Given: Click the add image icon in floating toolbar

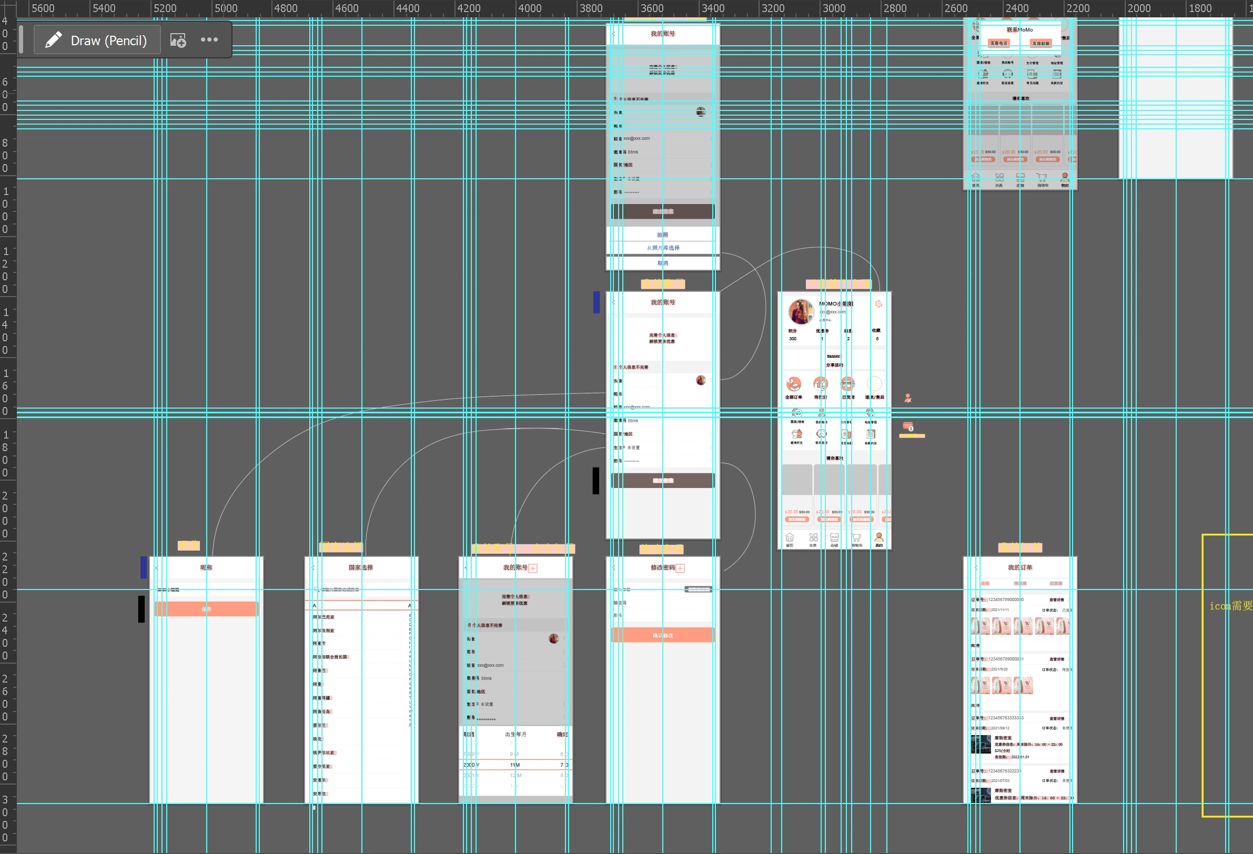Looking at the screenshot, I should pos(178,40).
